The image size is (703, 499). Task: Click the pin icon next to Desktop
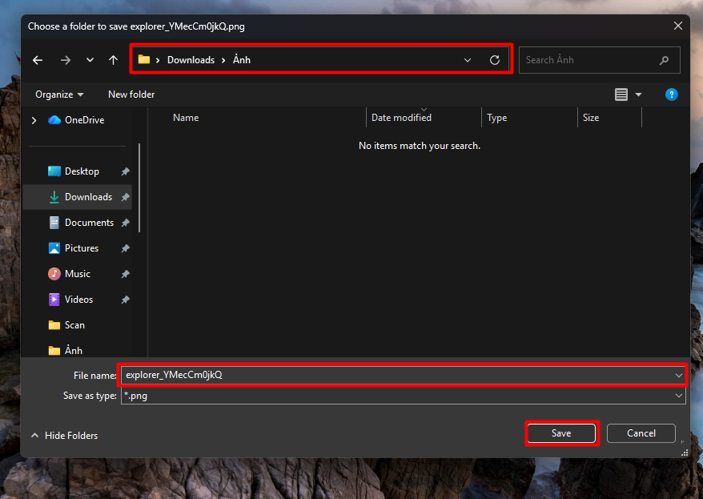coord(126,171)
